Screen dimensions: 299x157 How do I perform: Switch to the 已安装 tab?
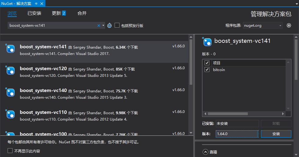point(34,13)
